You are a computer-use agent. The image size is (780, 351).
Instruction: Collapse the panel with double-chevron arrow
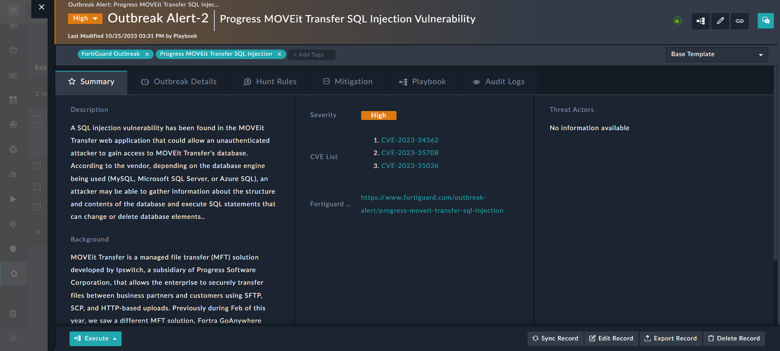pos(38,232)
